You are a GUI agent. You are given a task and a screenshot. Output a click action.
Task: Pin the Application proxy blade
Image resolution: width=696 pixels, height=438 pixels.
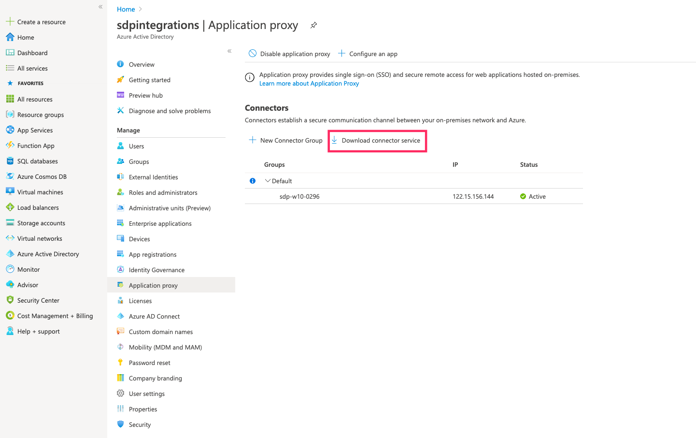click(313, 25)
